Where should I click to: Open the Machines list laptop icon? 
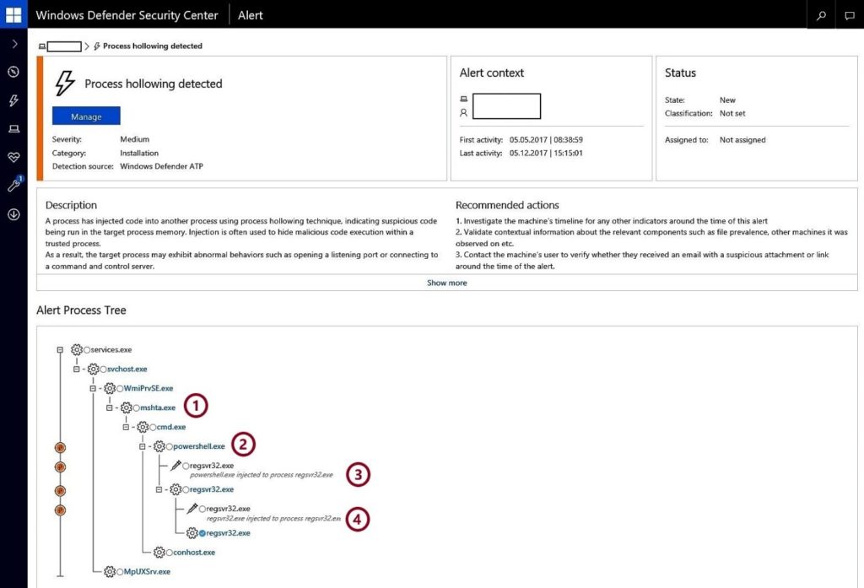point(13,128)
